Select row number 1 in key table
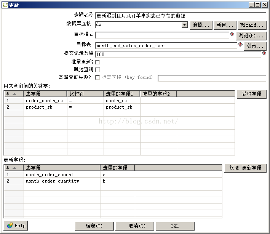This screenshot has width=270, height=234. tap(14, 101)
